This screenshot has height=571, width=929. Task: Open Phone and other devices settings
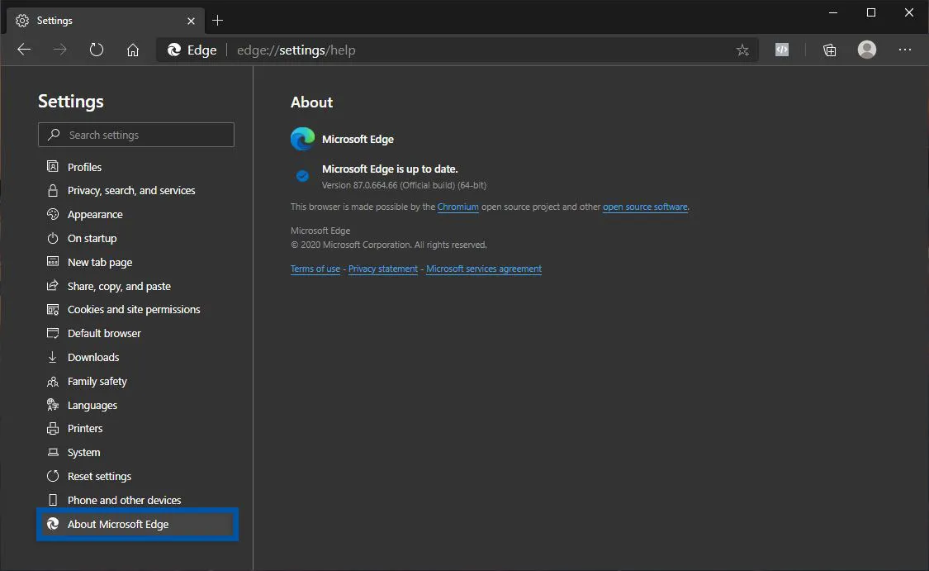click(123, 499)
